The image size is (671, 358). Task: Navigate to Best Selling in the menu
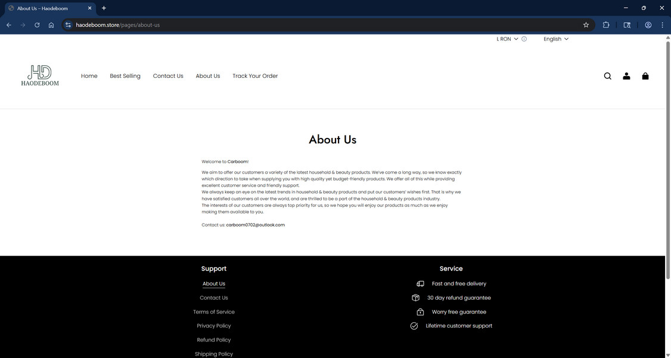[x=125, y=76]
